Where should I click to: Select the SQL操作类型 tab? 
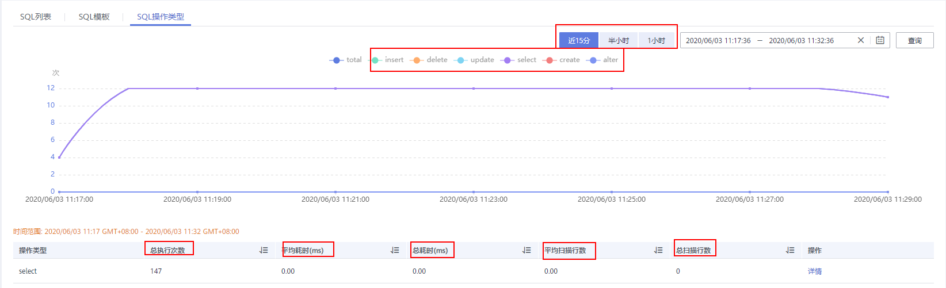pyautogui.click(x=161, y=17)
